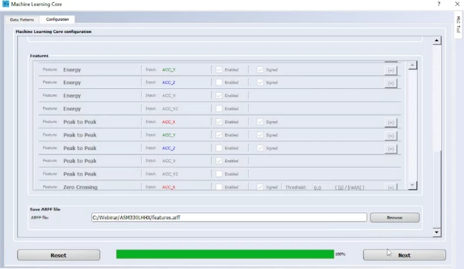Click the configuration panel scroll down arrow
The image size is (464, 269).
(437, 233)
